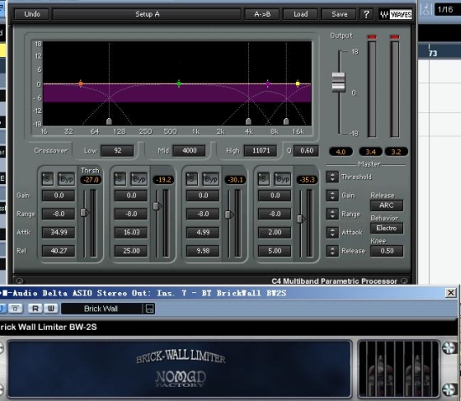Viewport: 461px width, 401px height.
Task: Click the first band threshold fader handle
Action: tap(85, 213)
